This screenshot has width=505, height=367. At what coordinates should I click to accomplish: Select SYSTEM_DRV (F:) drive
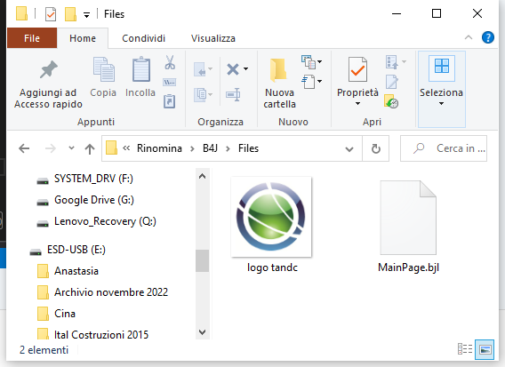(x=93, y=179)
